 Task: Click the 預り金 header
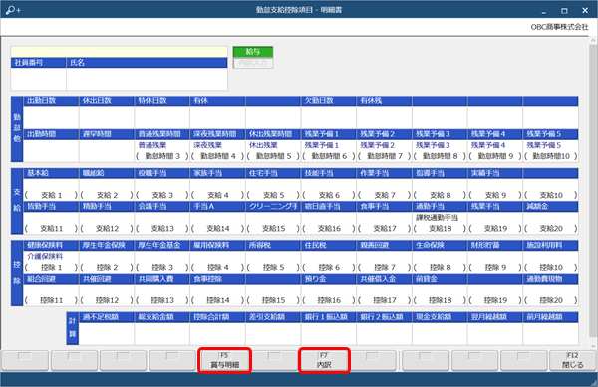click(328, 279)
